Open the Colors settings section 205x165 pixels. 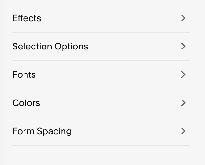coord(101,103)
